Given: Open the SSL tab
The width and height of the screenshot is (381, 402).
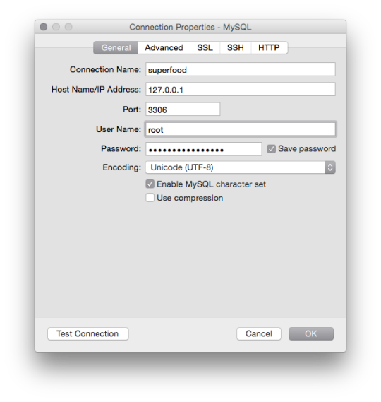Looking at the screenshot, I should (x=205, y=47).
